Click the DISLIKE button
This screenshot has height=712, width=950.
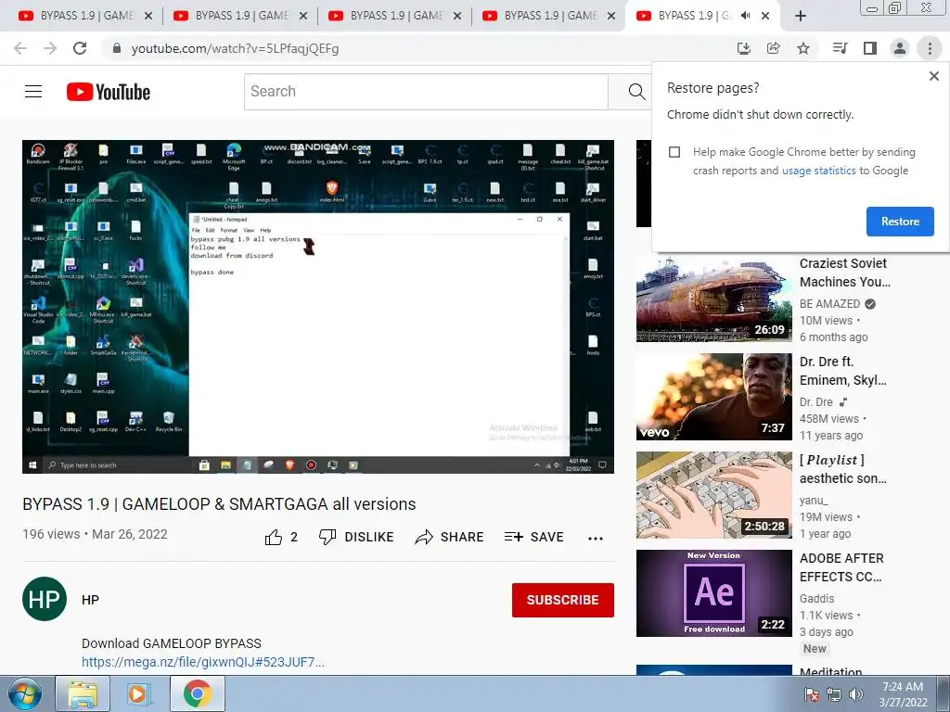356,537
